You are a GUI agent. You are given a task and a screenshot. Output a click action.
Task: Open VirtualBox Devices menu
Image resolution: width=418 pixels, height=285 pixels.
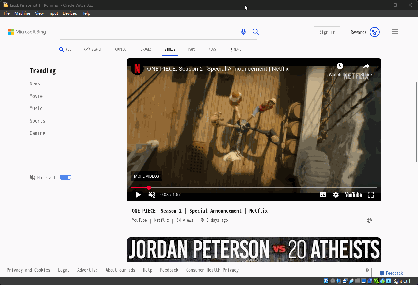click(70, 13)
